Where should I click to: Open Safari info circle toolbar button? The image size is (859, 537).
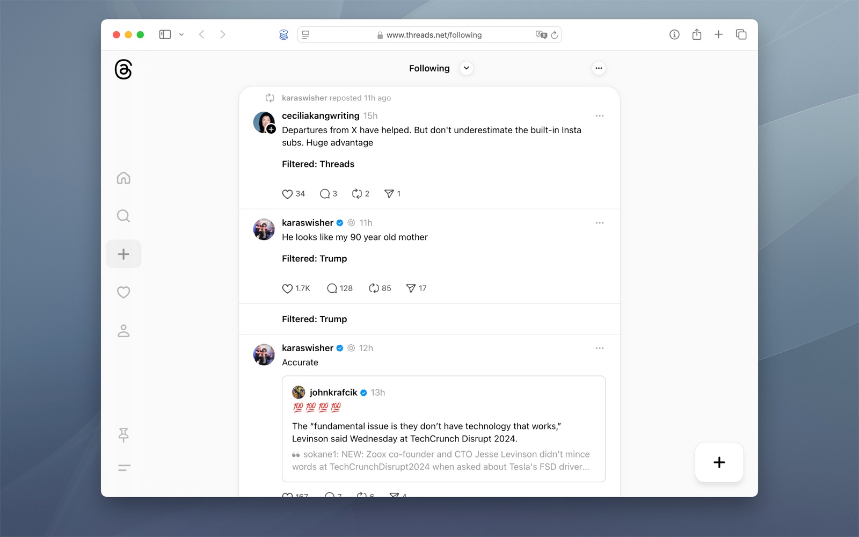[674, 34]
